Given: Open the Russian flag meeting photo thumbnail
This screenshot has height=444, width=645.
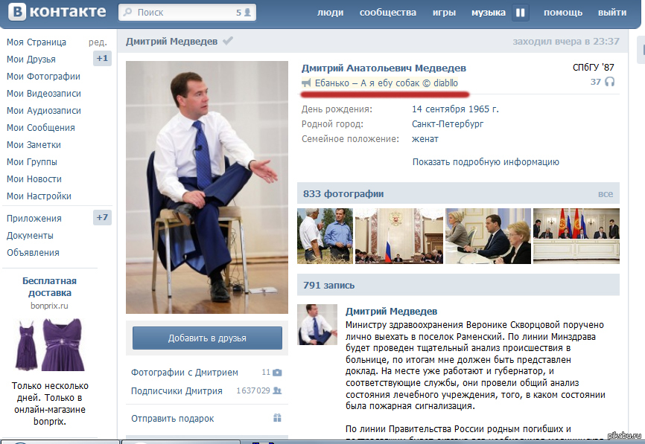Looking at the screenshot, I should (x=398, y=236).
